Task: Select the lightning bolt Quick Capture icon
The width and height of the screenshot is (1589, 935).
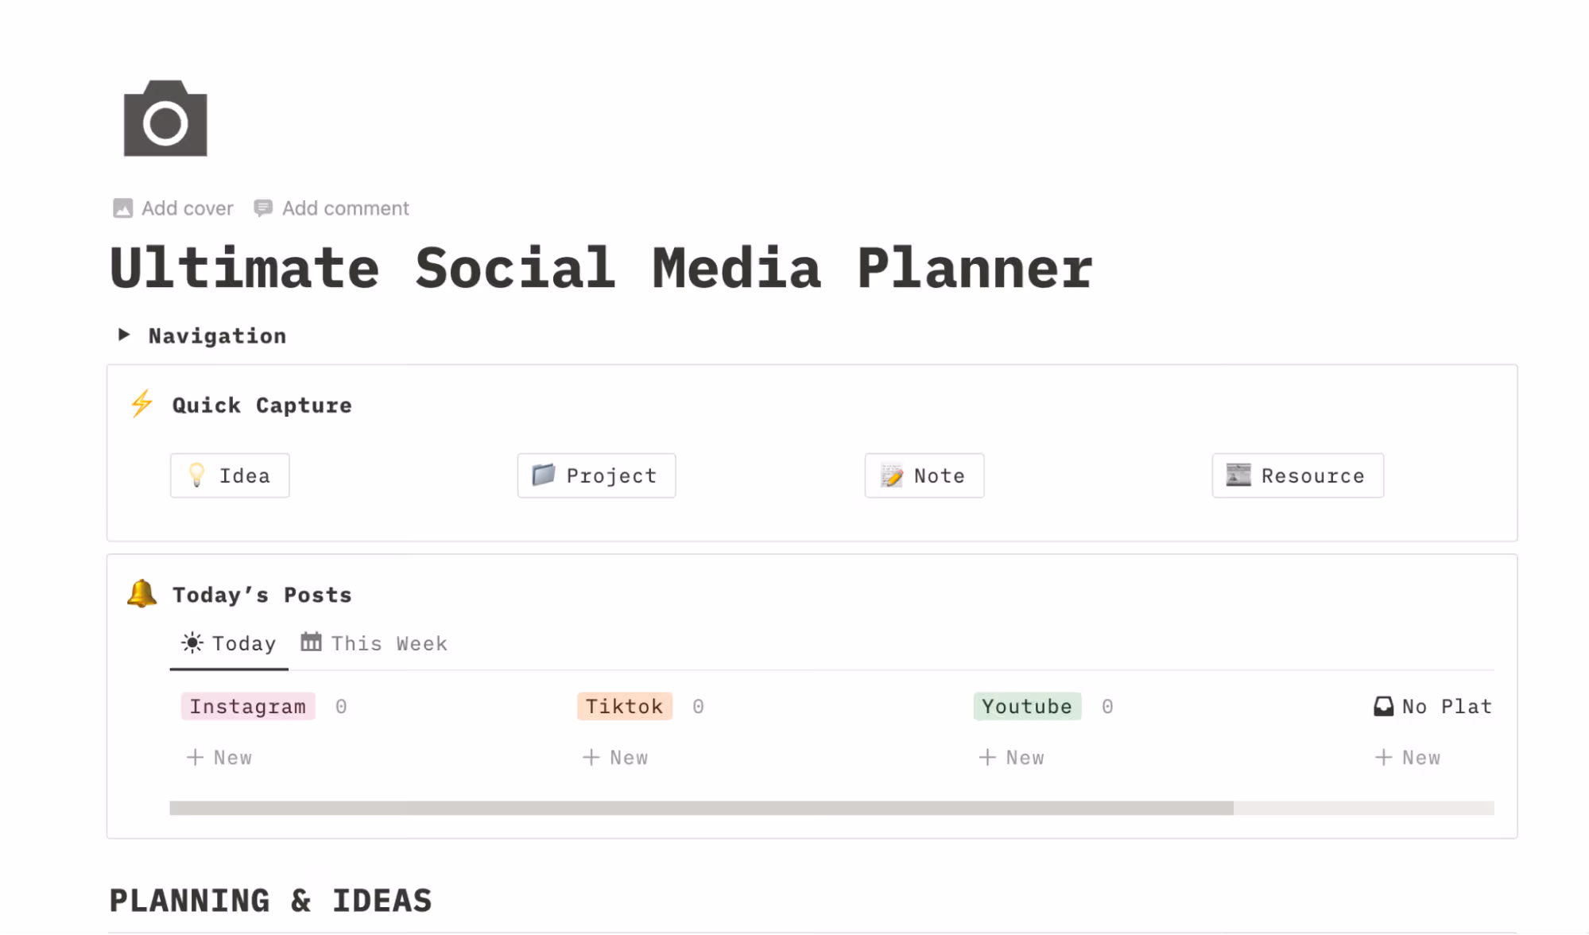Action: (141, 403)
